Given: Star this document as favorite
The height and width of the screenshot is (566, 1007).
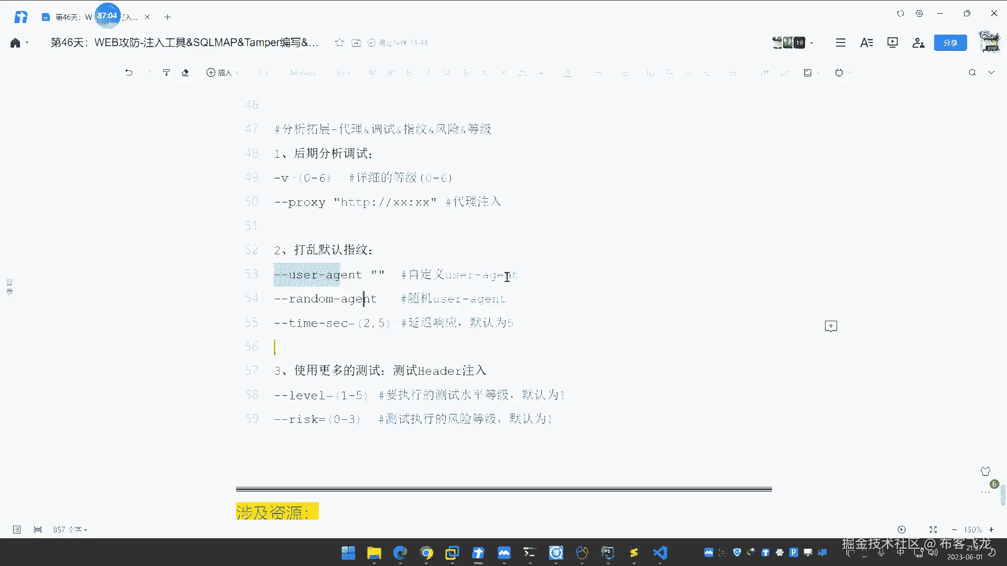Looking at the screenshot, I should [339, 43].
